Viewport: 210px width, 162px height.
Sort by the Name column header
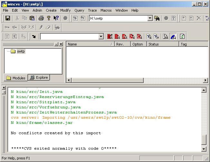[x=91, y=44]
